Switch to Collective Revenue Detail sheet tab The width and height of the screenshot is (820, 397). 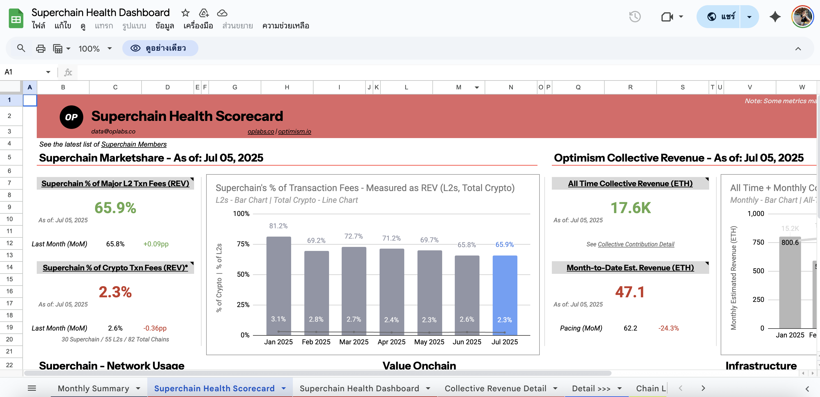point(495,388)
